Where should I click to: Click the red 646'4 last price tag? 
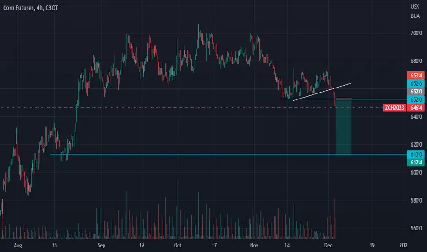click(416, 108)
